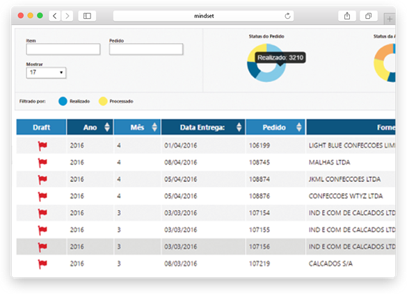Viewport: 407px width, 294px height.
Task: Click delivery date 08/03/2016
Action: pos(181,263)
